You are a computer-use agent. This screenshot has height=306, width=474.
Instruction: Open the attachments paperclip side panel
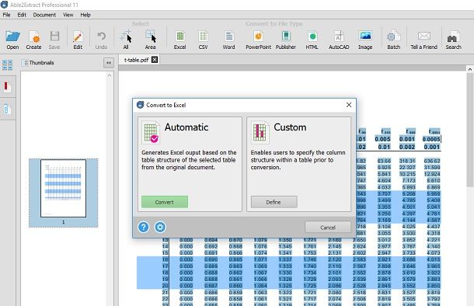click(x=7, y=109)
